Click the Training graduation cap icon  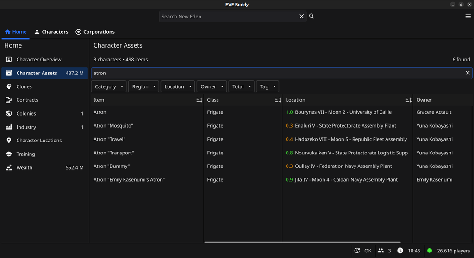click(9, 154)
